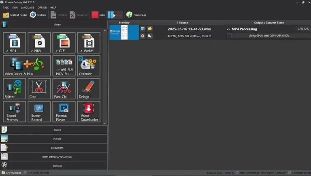Click the gear settings icon in task row
The height and width of the screenshot is (176, 311).
[143, 36]
